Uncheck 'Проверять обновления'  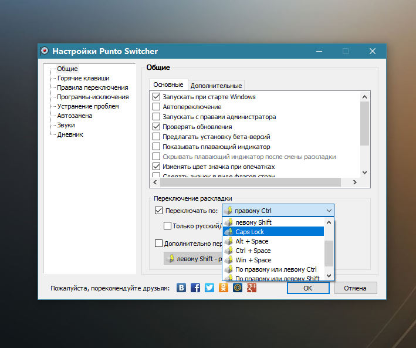coord(156,127)
